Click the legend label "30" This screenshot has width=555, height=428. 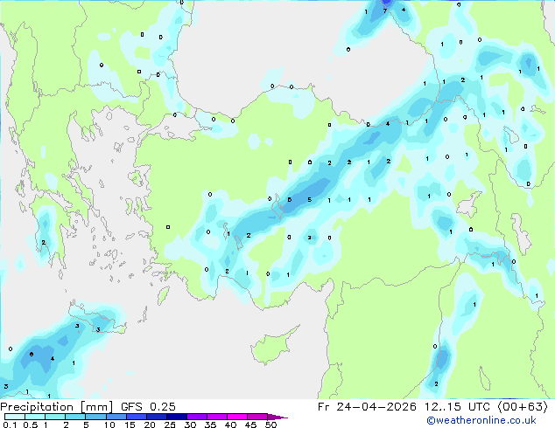(190, 425)
